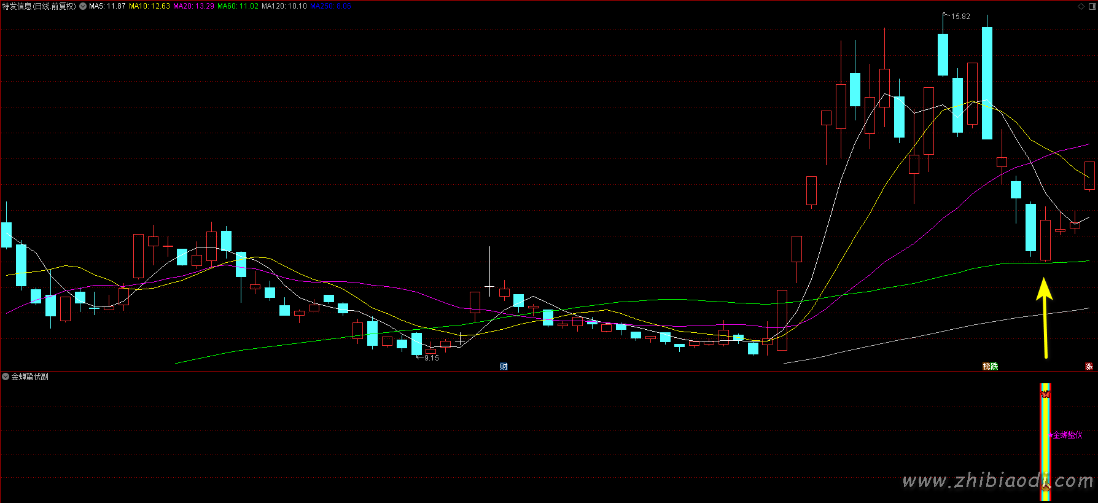Click the blue 财 marker icon

click(504, 367)
